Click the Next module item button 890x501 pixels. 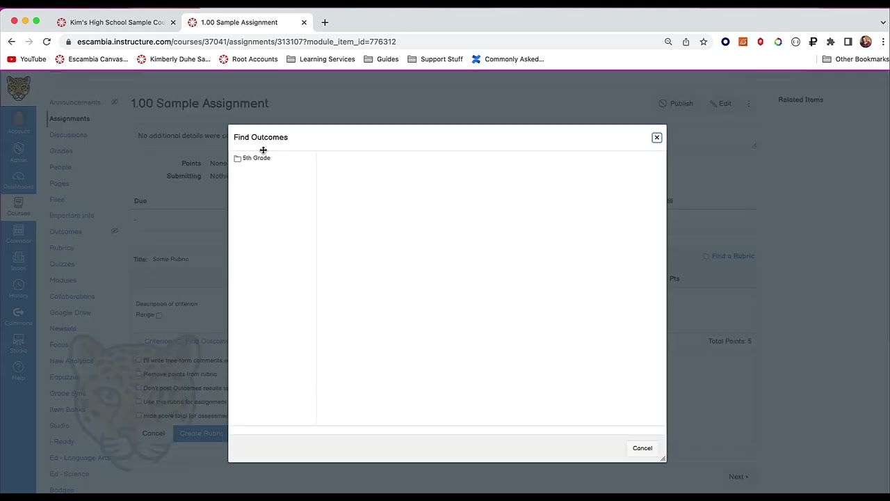click(738, 477)
